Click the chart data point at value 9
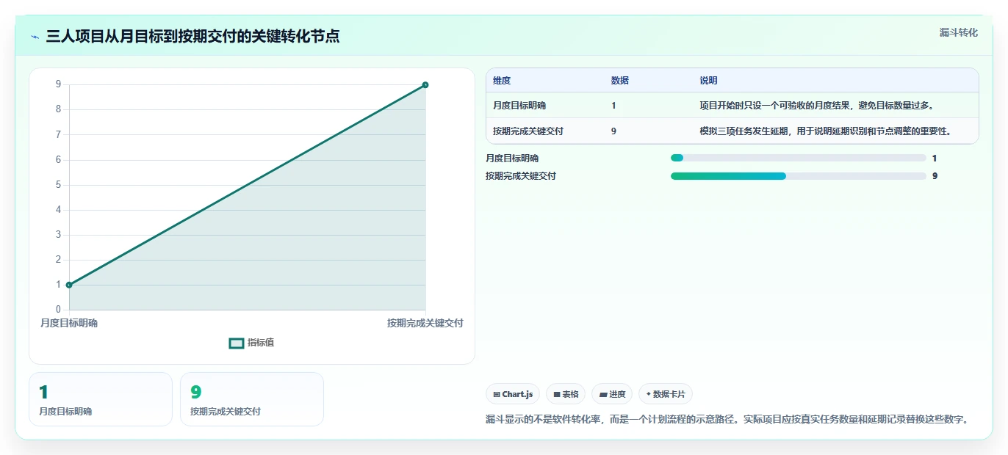Screen dimensions: 1008x455 point(425,85)
